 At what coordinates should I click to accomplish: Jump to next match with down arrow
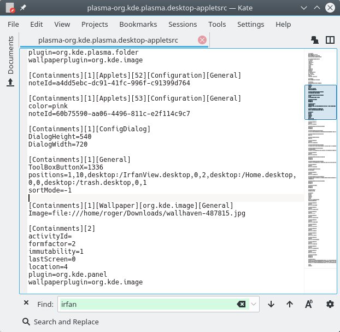tap(271, 304)
